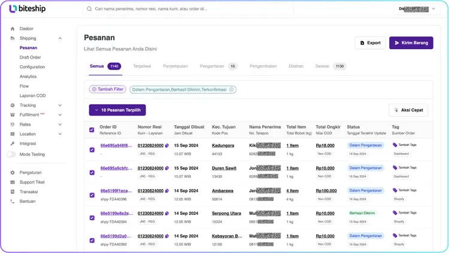Click the biteship logo
The width and height of the screenshot is (449, 253).
point(27,8)
